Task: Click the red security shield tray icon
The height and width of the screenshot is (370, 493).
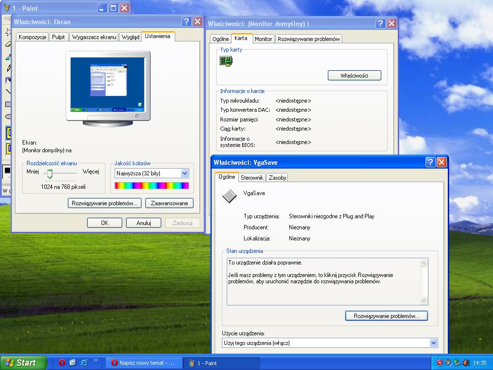Action: (x=440, y=363)
